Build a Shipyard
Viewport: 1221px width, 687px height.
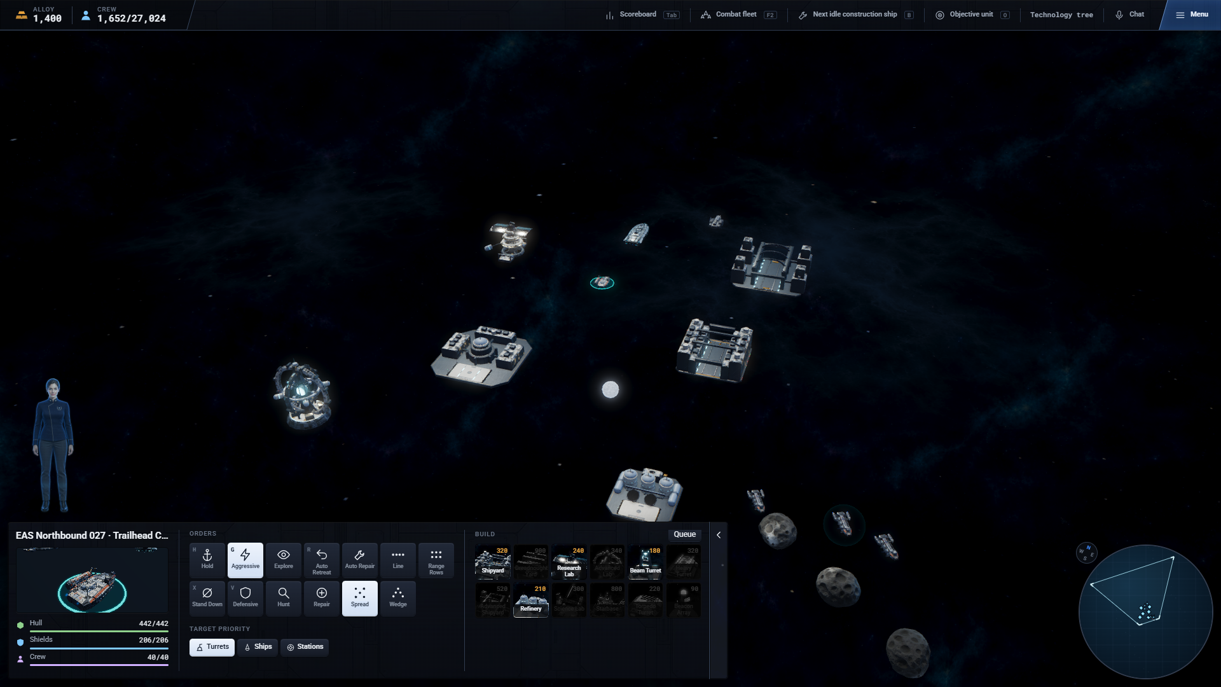click(493, 562)
